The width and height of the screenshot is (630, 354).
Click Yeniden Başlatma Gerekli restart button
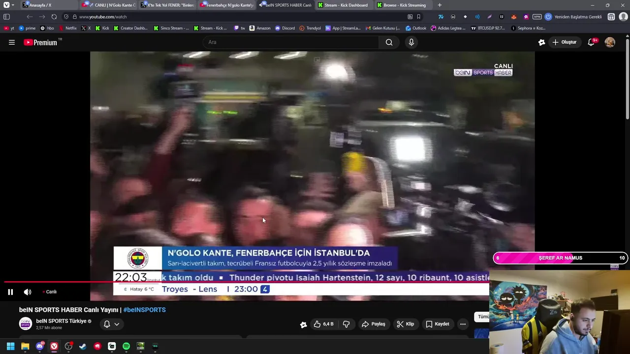(573, 17)
